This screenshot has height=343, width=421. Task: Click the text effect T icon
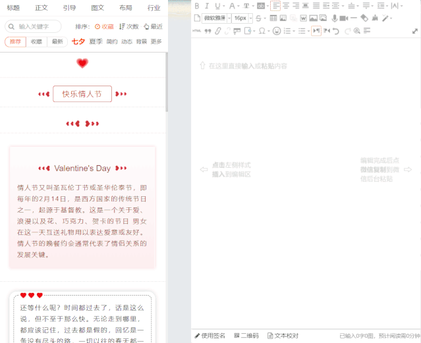coord(246,6)
